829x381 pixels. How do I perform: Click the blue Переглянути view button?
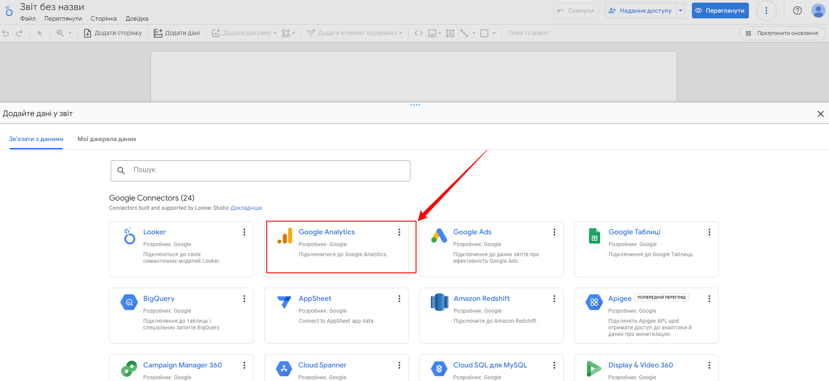pyautogui.click(x=720, y=11)
